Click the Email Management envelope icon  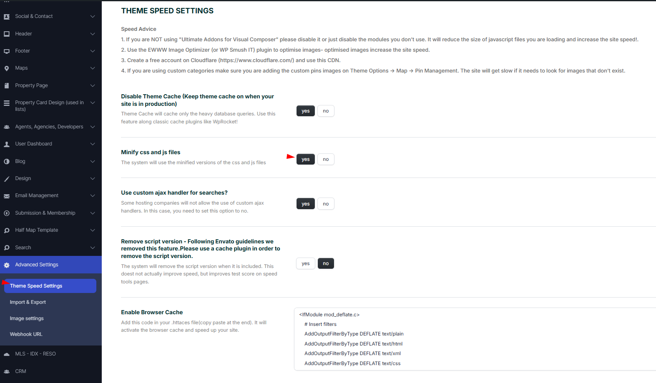[x=7, y=196]
